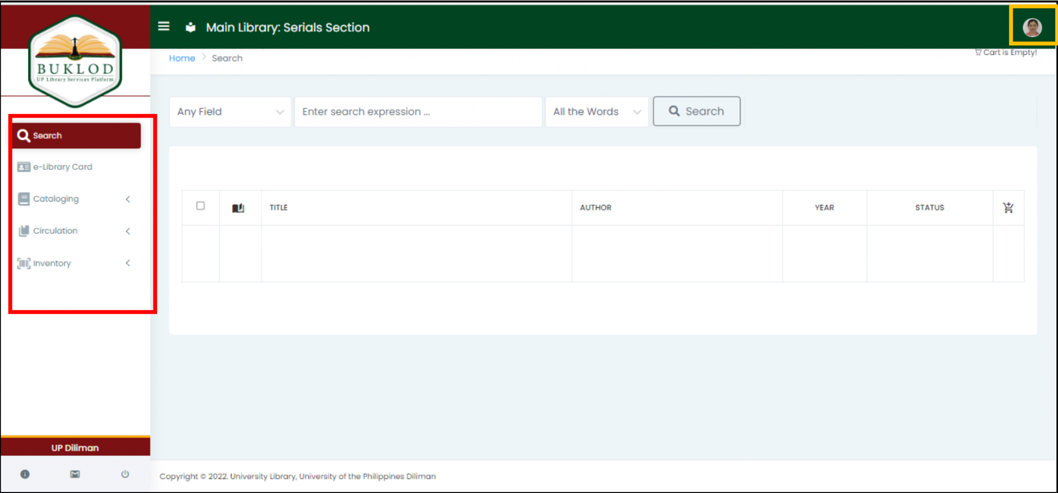Click the Circulation books icon

click(24, 231)
